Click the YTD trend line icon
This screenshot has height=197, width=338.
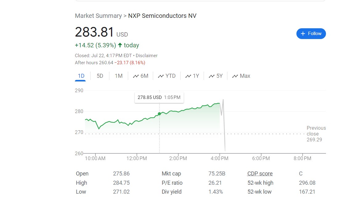point(161,76)
